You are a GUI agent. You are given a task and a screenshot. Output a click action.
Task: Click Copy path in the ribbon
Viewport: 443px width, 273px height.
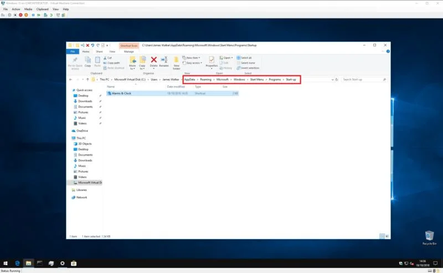pos(111,63)
